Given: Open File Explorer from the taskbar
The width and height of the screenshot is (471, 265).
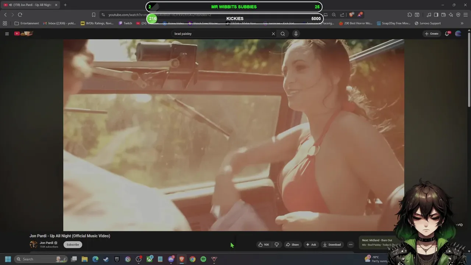Looking at the screenshot, I should point(85,259).
